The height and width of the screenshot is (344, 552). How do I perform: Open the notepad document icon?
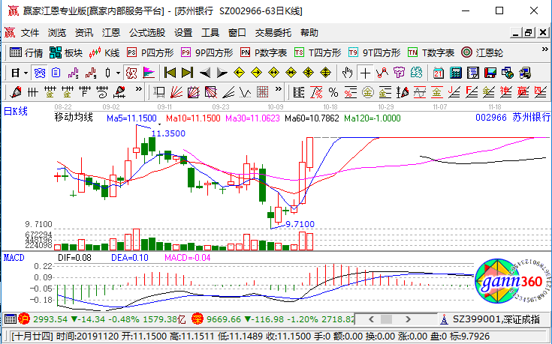pyautogui.click(x=473, y=73)
